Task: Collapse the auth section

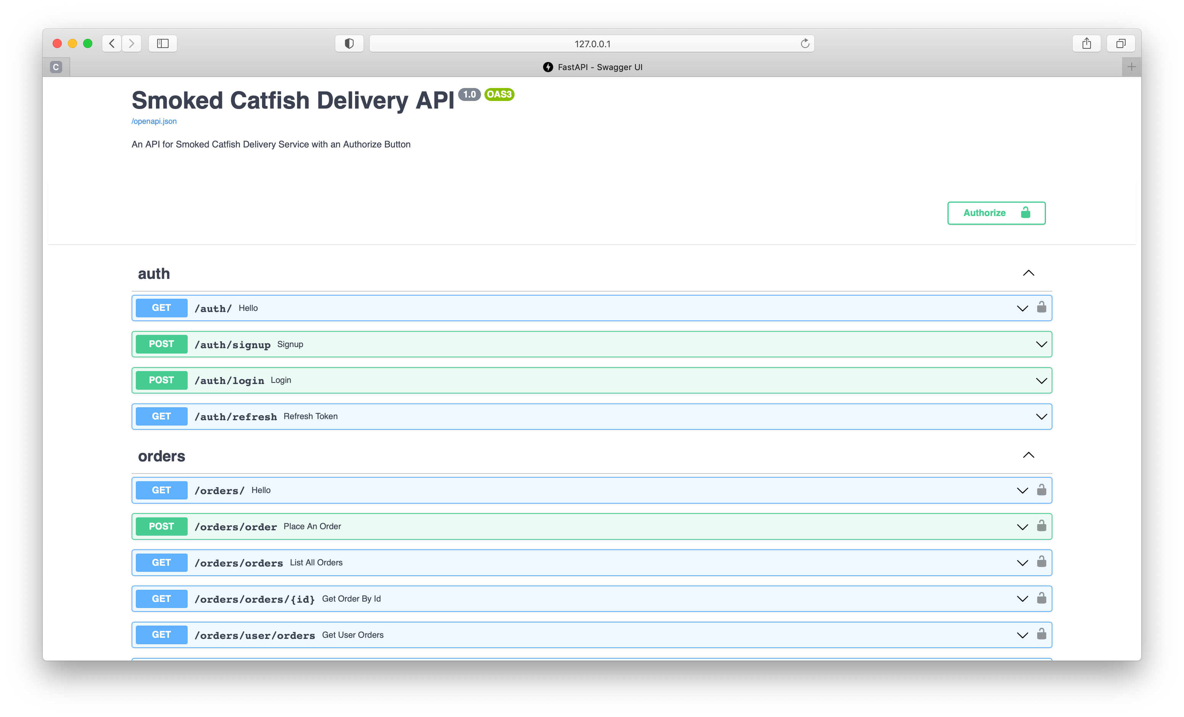Action: pyautogui.click(x=1029, y=273)
